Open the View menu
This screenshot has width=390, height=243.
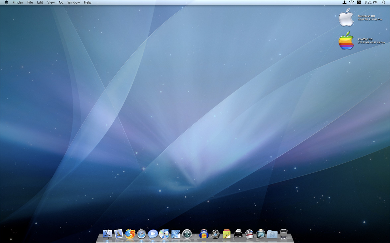[51, 2]
